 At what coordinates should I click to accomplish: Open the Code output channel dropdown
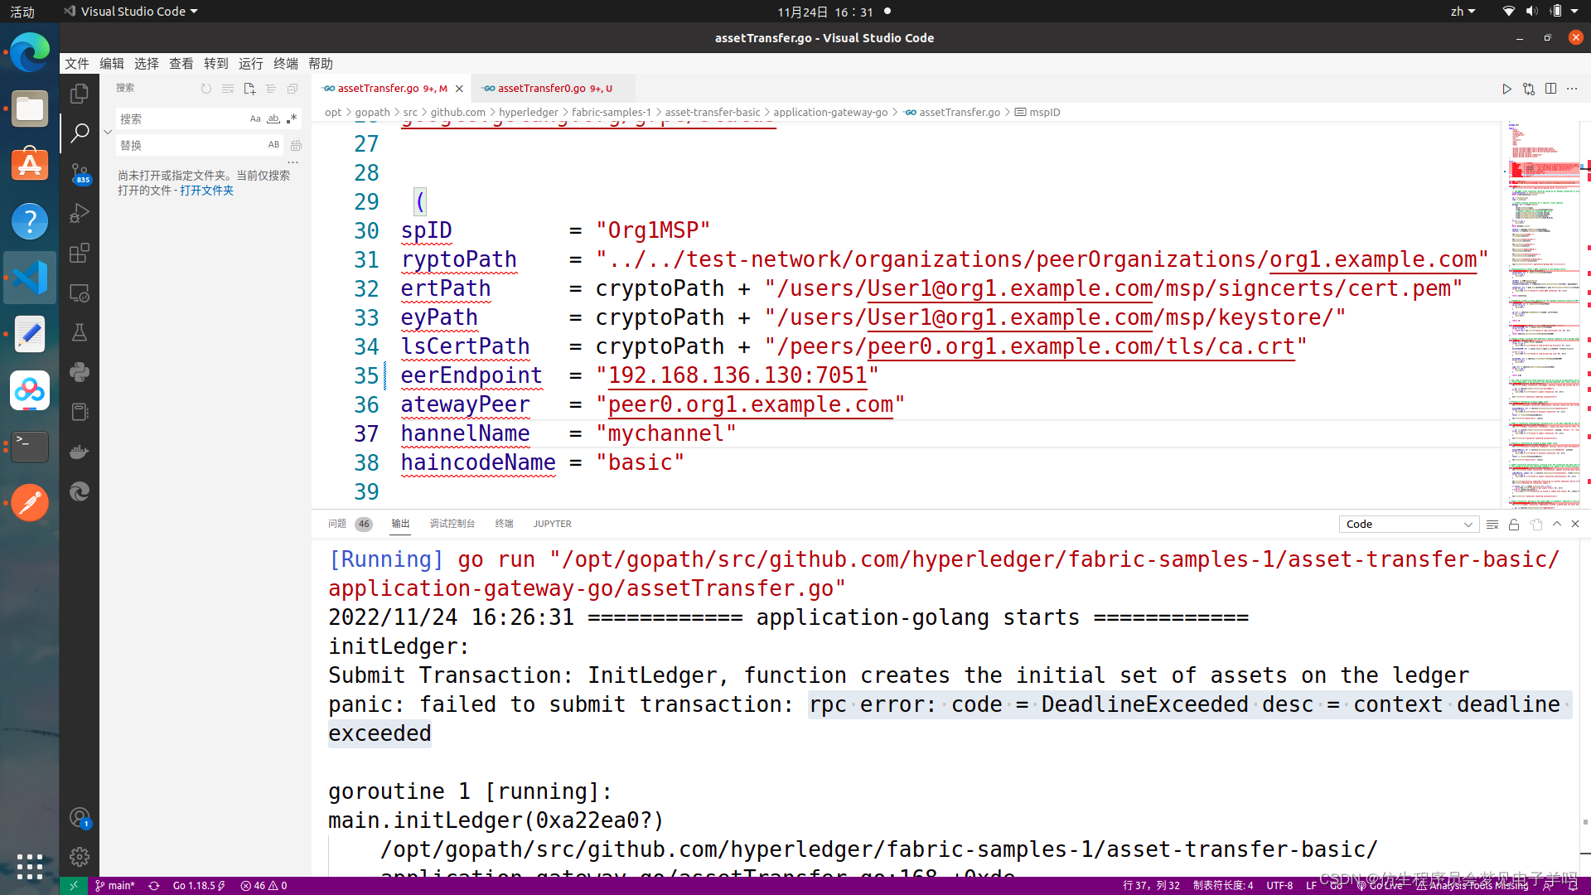tap(1408, 525)
